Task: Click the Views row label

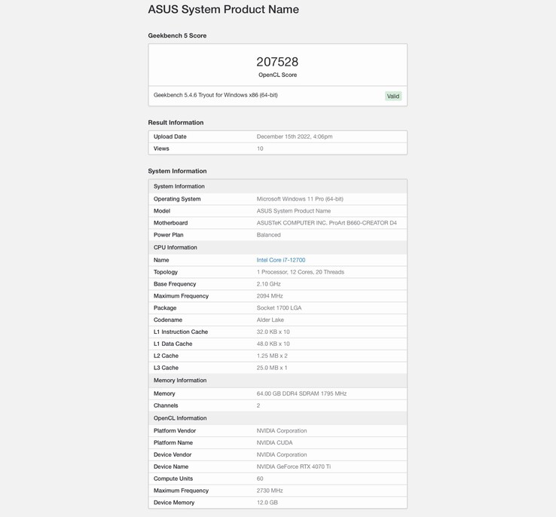Action: pos(161,148)
